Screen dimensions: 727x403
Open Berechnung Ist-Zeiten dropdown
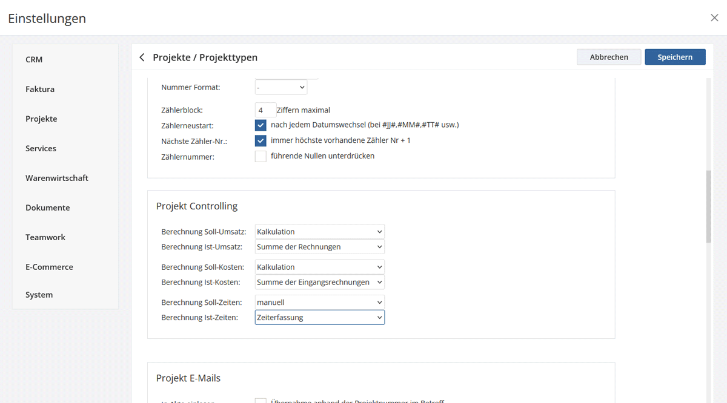[x=319, y=318]
